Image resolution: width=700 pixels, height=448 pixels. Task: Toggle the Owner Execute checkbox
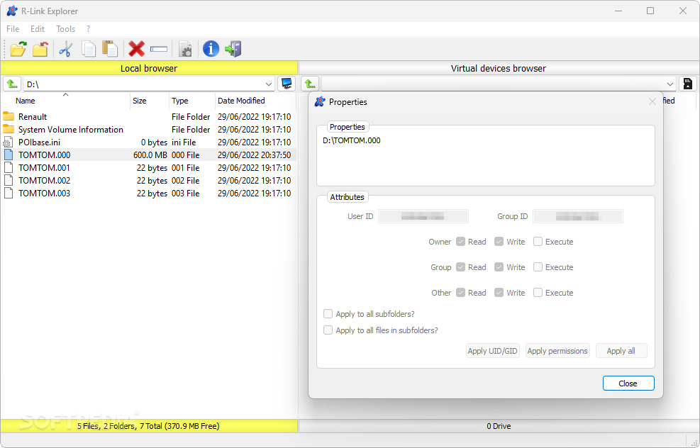click(538, 242)
